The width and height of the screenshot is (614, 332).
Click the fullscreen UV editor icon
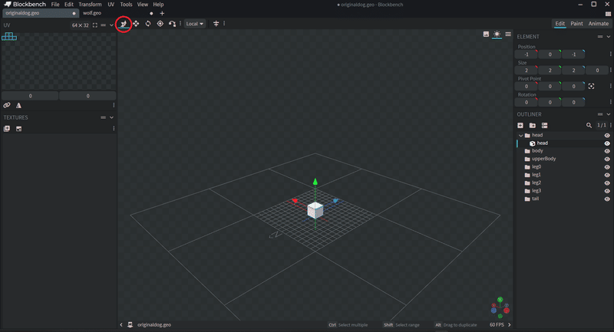[94, 25]
